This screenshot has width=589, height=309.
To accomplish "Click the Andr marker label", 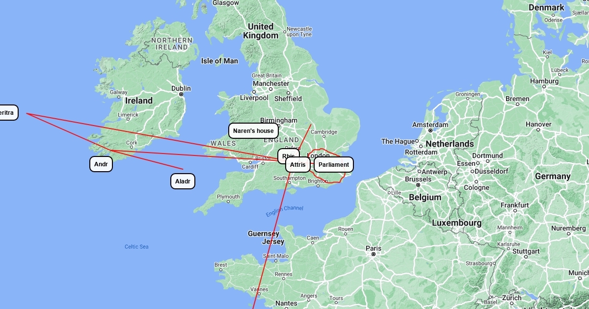I will (101, 164).
